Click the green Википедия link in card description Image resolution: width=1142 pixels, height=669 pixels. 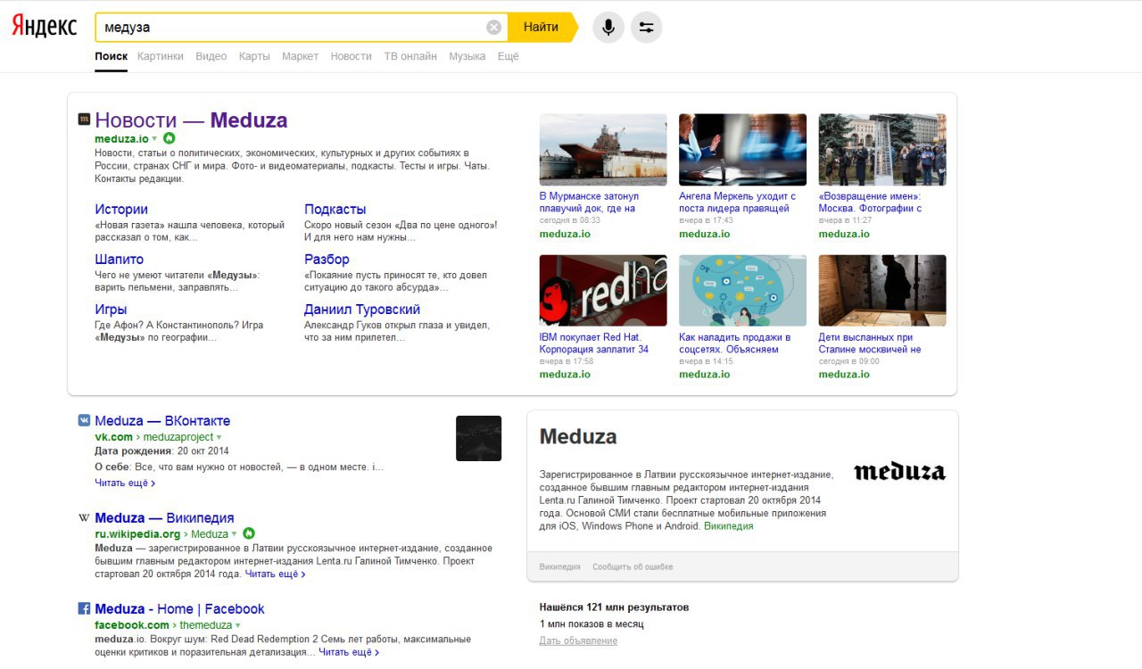click(x=728, y=526)
